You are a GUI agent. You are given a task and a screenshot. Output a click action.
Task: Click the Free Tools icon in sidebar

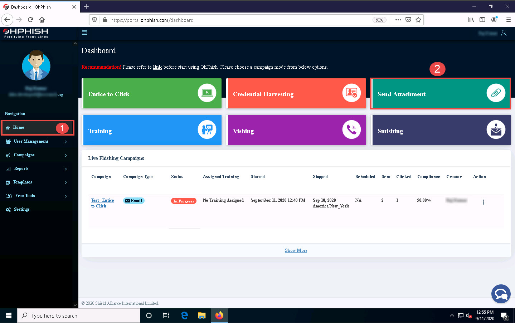pyautogui.click(x=9, y=196)
